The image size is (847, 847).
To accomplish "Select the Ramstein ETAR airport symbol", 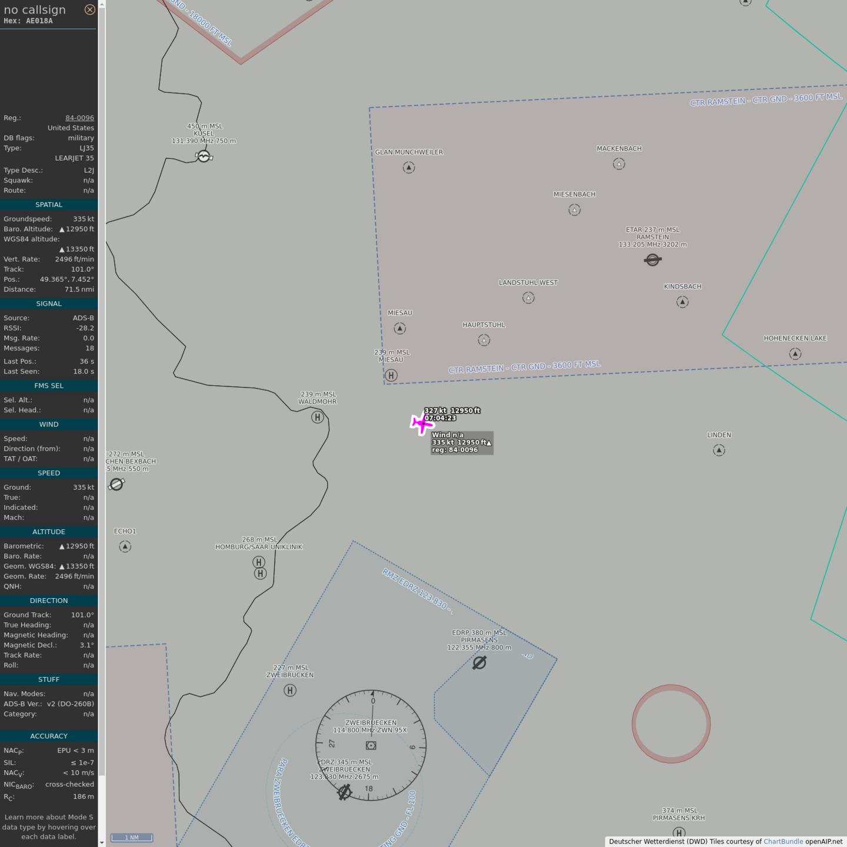I will (x=652, y=259).
